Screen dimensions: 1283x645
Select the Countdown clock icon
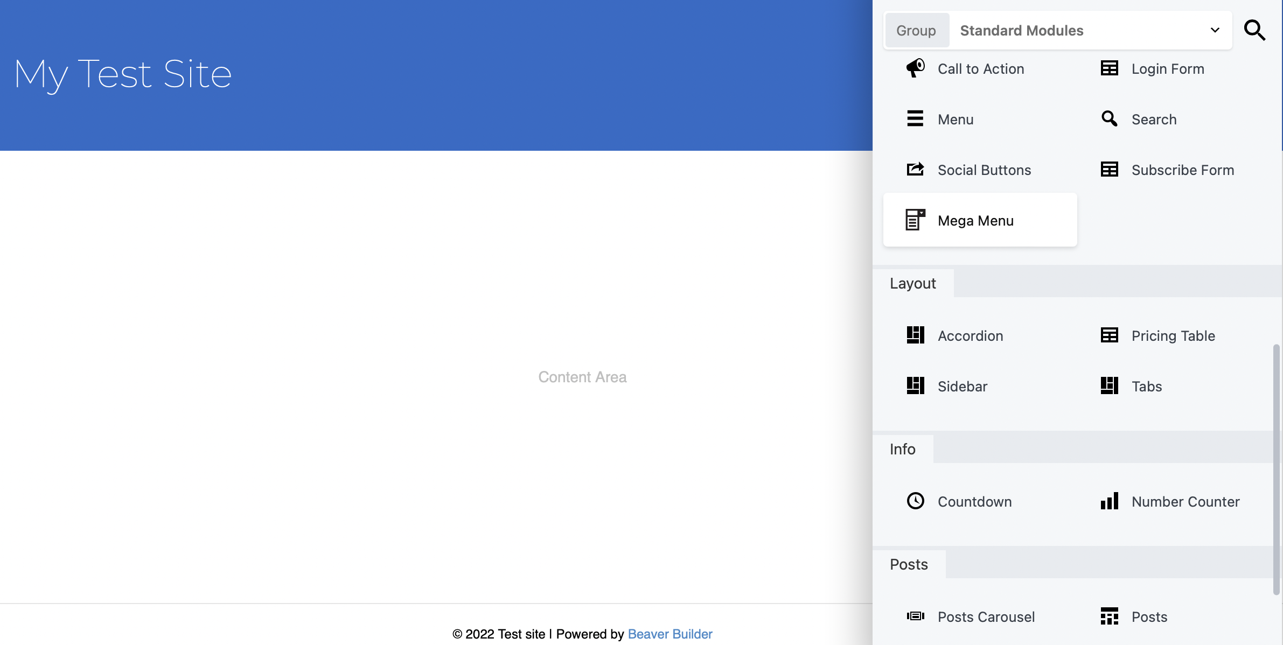pos(915,501)
